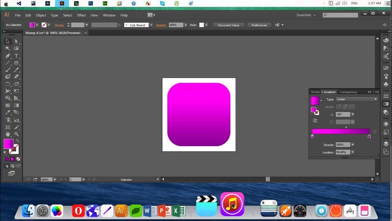392x221 pixels.
Task: Switch to the Transparency tab
Action: click(x=348, y=92)
